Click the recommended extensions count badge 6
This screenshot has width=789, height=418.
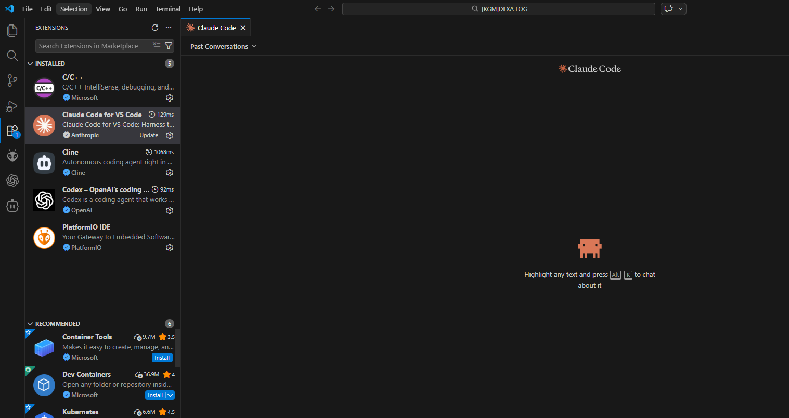170,324
